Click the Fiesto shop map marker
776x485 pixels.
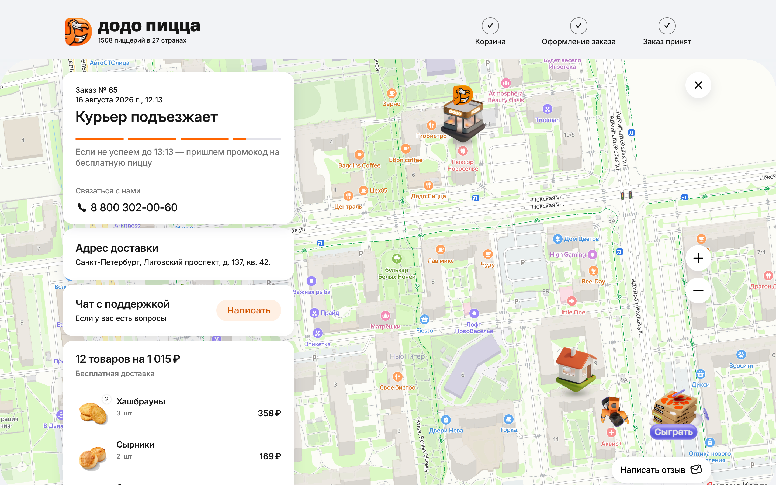[424, 319]
